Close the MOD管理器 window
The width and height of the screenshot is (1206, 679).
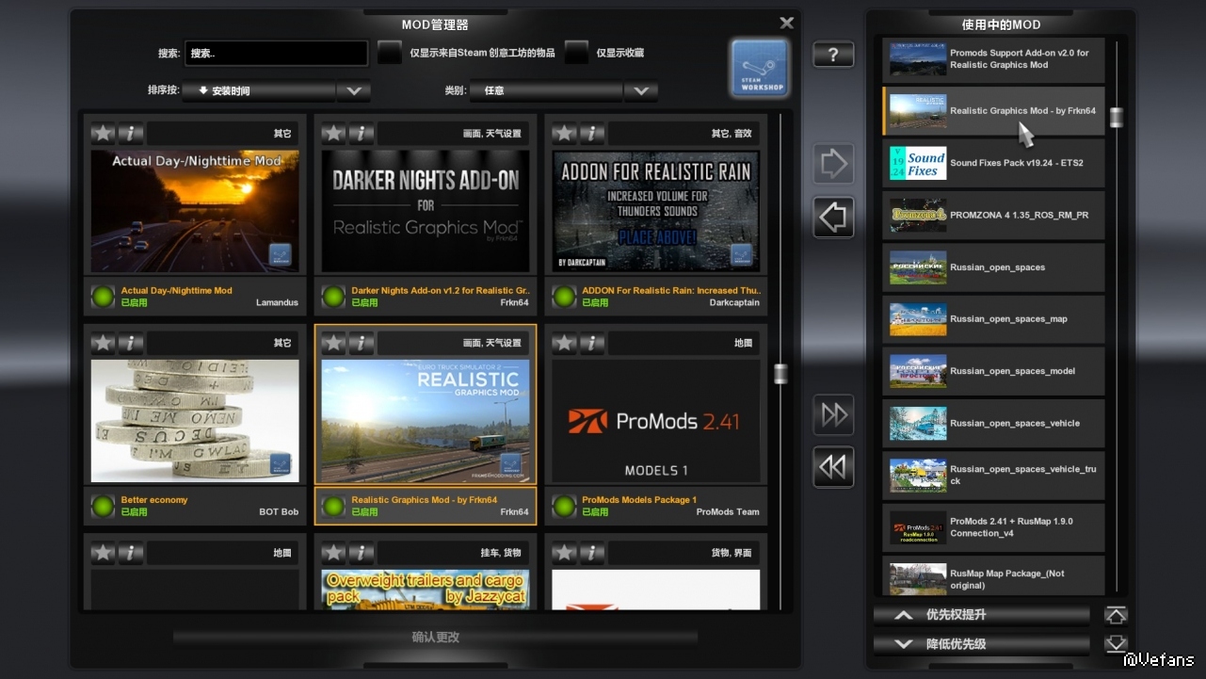point(787,23)
